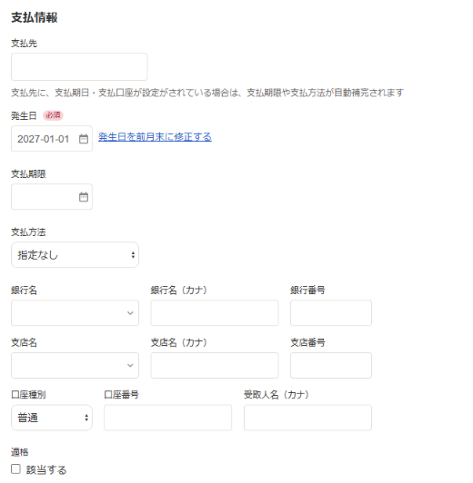The height and width of the screenshot is (483, 473).
Task: Focus the 銀行番号 text field
Action: pyautogui.click(x=331, y=312)
